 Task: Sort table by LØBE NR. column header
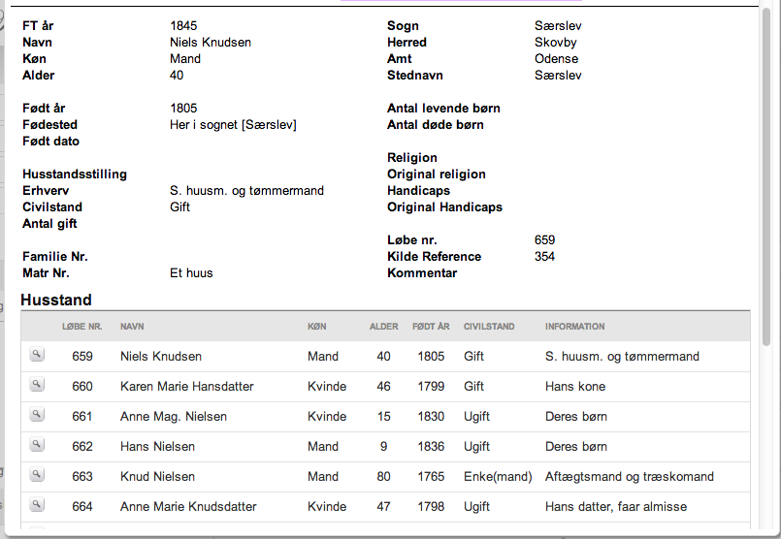pyautogui.click(x=82, y=327)
